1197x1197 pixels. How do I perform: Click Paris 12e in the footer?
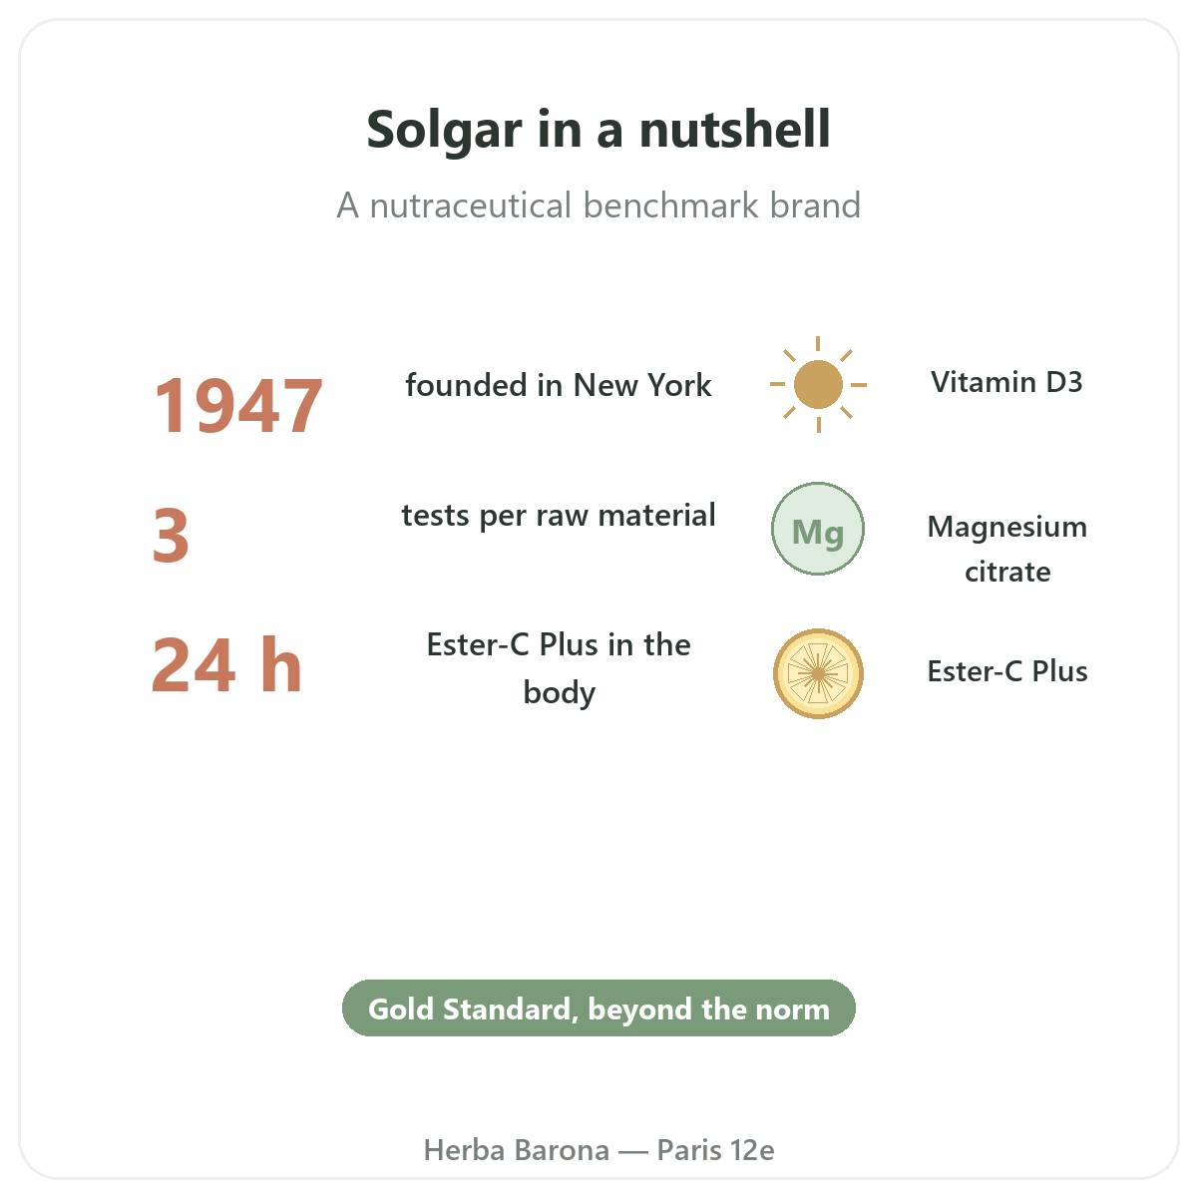[715, 1150]
